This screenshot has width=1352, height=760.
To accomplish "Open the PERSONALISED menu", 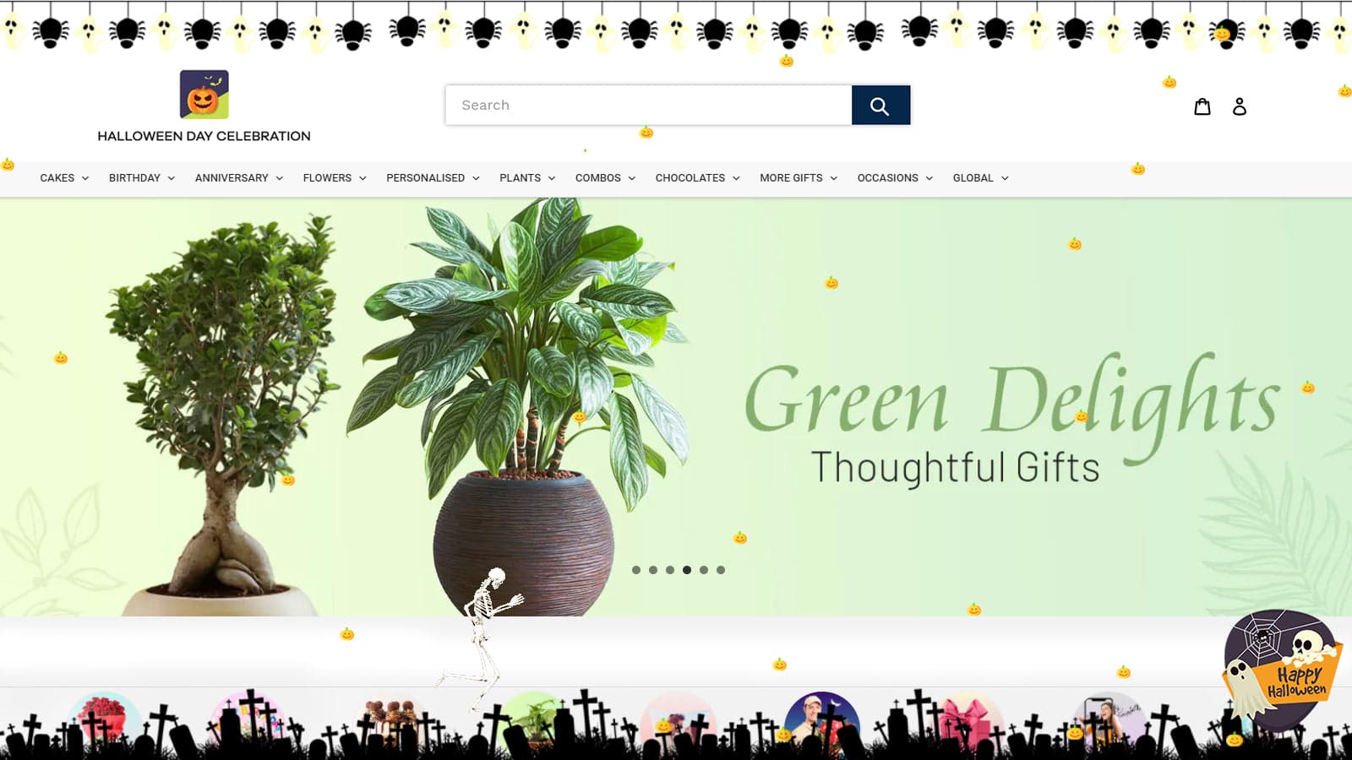I will point(432,178).
